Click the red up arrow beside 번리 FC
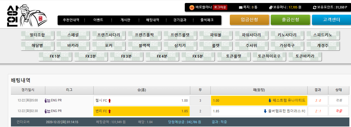351x127 pixels. point(110,111)
